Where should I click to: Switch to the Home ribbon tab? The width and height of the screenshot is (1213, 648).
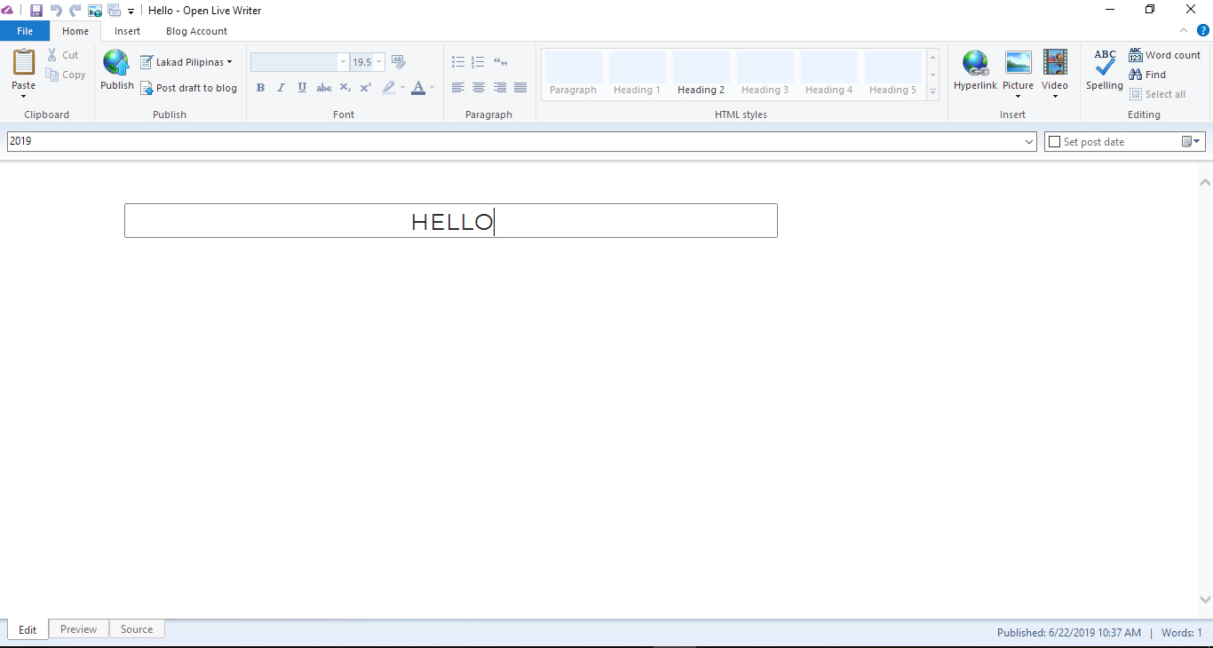(x=75, y=31)
